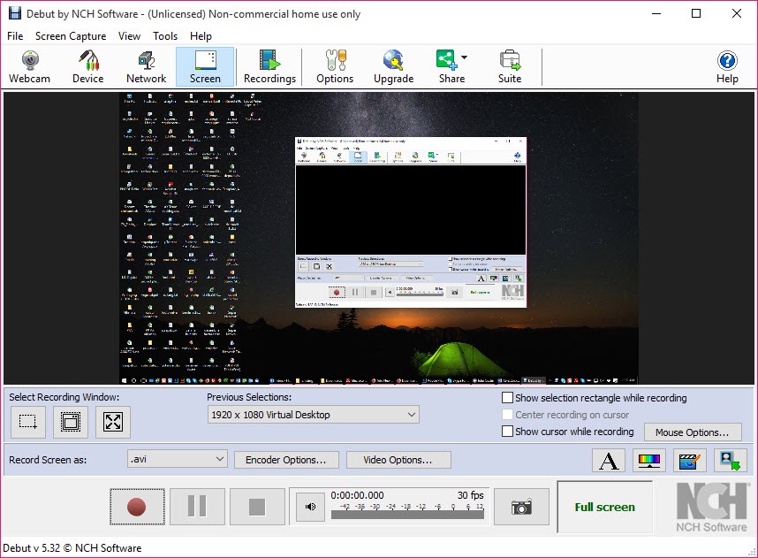Click Encoder Options button

tap(286, 460)
